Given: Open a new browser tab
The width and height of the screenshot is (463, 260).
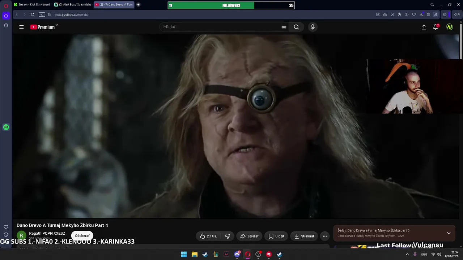Looking at the screenshot, I should 138,5.
